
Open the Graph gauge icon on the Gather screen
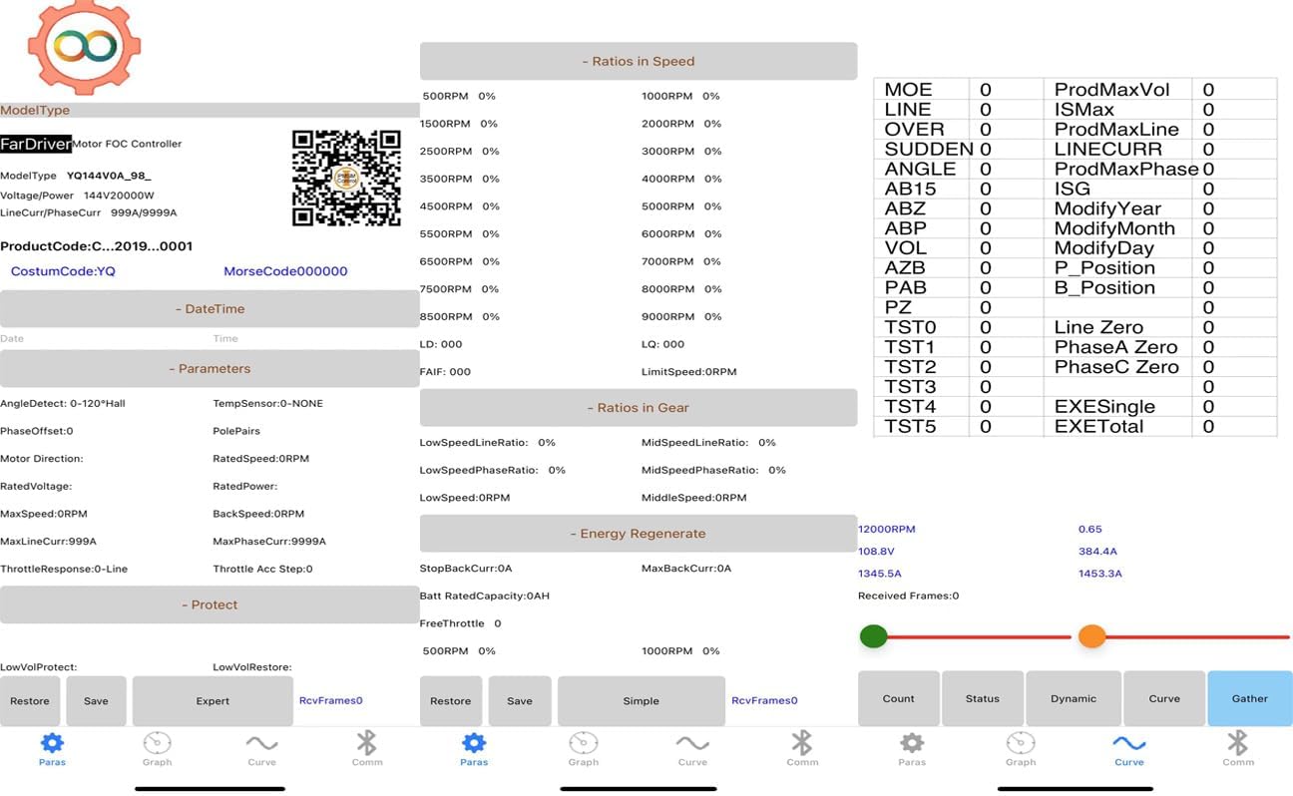(1021, 744)
